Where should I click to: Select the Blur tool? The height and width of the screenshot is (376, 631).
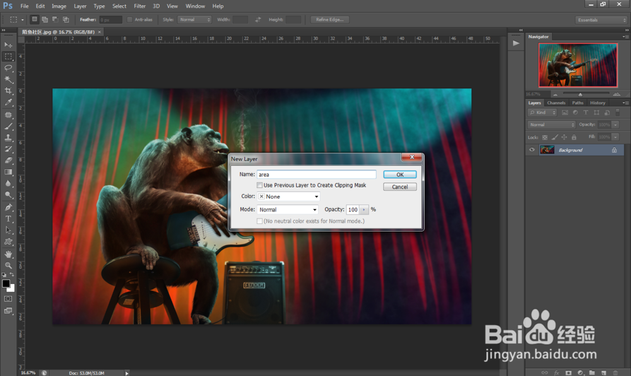(8, 184)
